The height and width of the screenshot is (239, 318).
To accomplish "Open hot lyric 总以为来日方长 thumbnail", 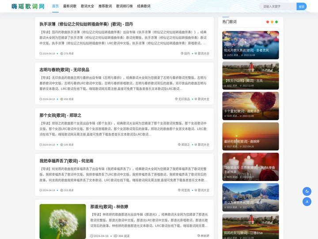I will tap(250, 197).
